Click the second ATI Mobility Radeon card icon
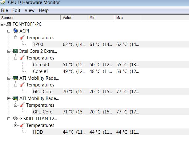Image resolution: width=189 pixels, height=168 pixels. pyautogui.click(x=15, y=98)
